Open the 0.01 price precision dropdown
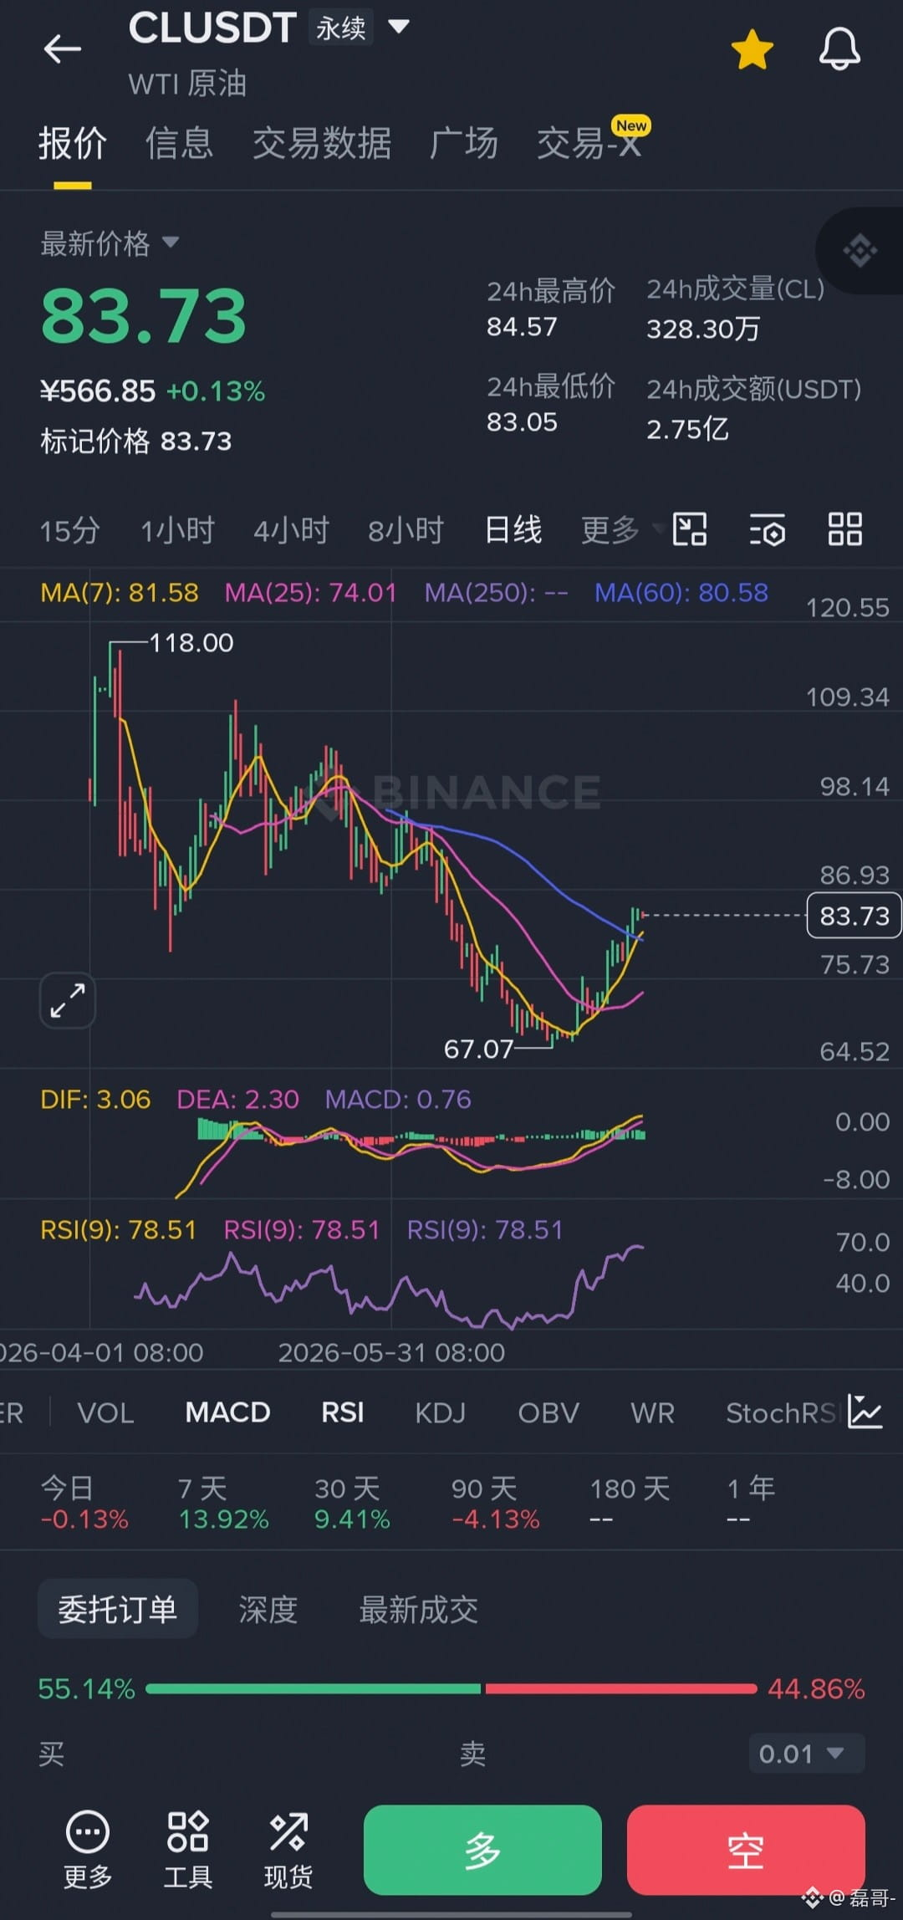The image size is (903, 1920). click(x=807, y=1754)
